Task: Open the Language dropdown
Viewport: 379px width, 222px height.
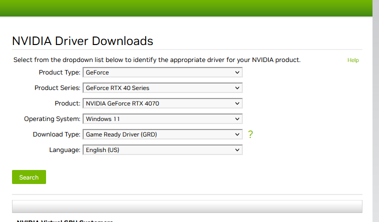Action: tap(162, 150)
